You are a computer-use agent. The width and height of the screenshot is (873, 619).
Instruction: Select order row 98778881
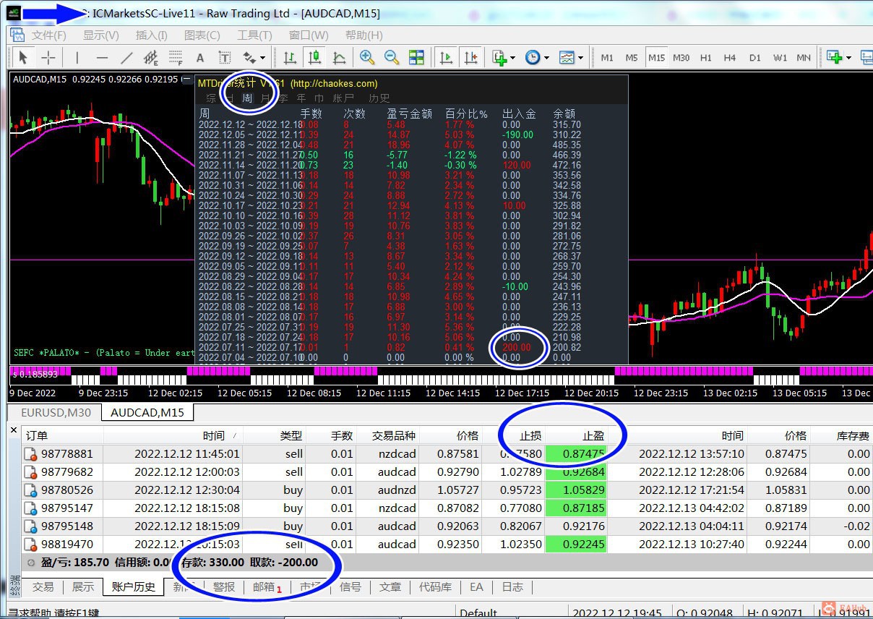pos(447,454)
